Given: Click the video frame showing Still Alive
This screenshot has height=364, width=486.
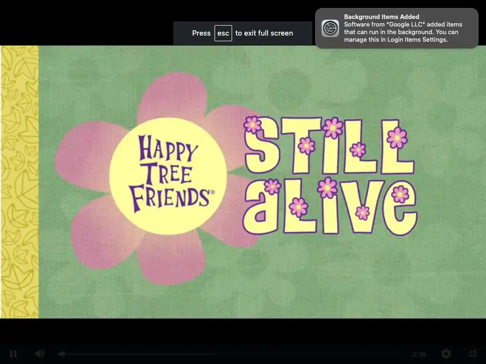Looking at the screenshot, I should pos(243,182).
